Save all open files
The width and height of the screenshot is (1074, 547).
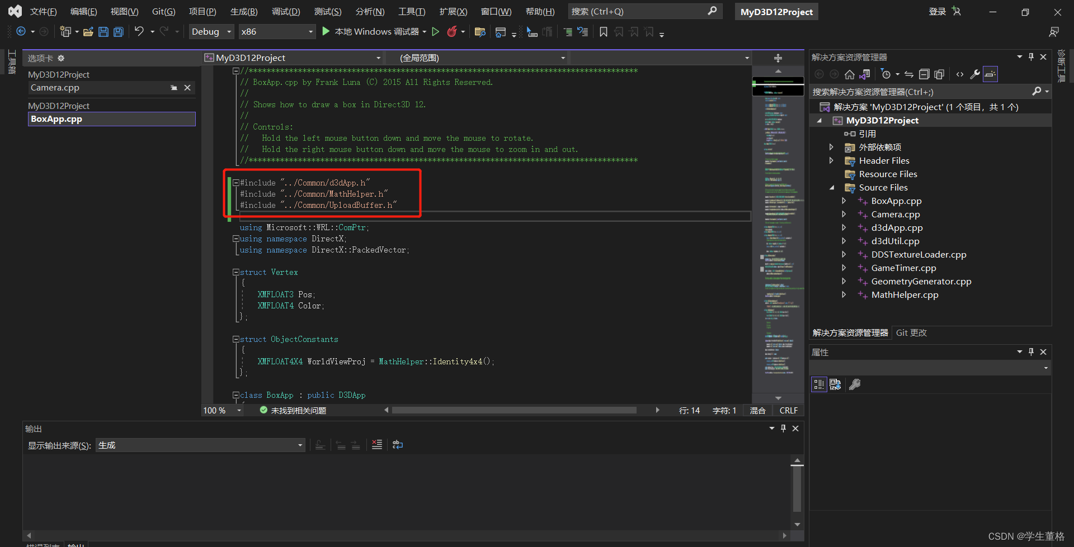[118, 32]
